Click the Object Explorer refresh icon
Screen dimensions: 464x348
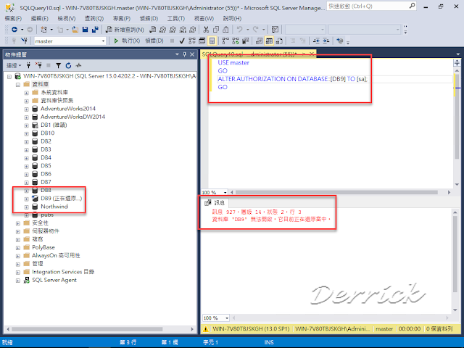(68, 65)
